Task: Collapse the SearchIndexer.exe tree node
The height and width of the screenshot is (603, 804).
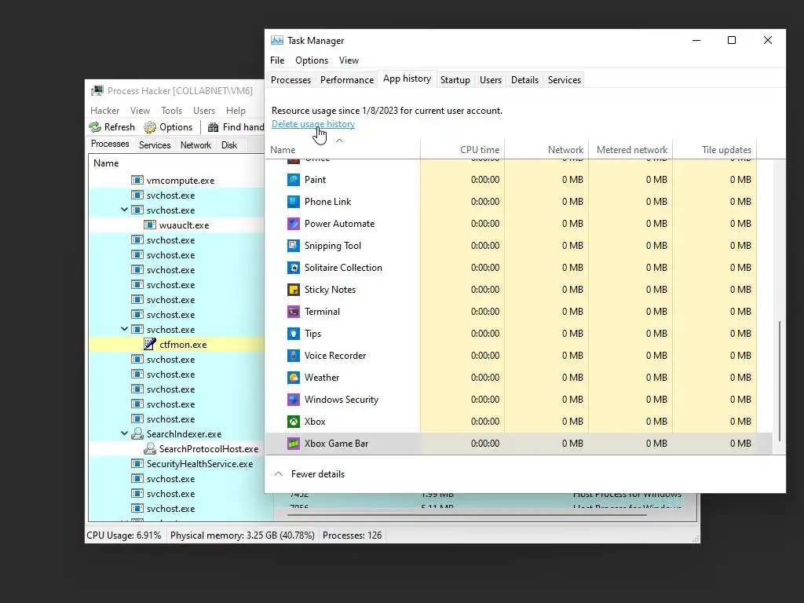Action: [124, 433]
